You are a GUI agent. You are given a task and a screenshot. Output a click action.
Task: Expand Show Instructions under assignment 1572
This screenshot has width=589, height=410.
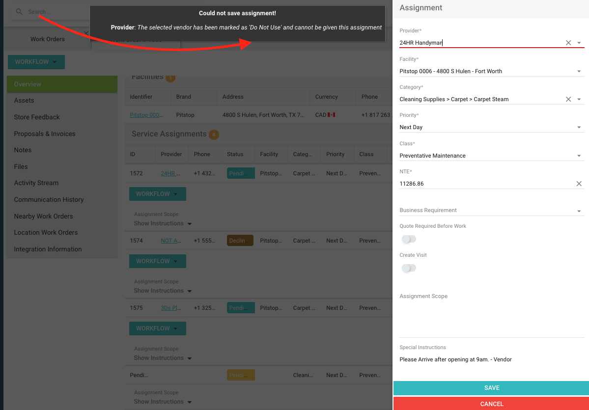click(x=163, y=223)
